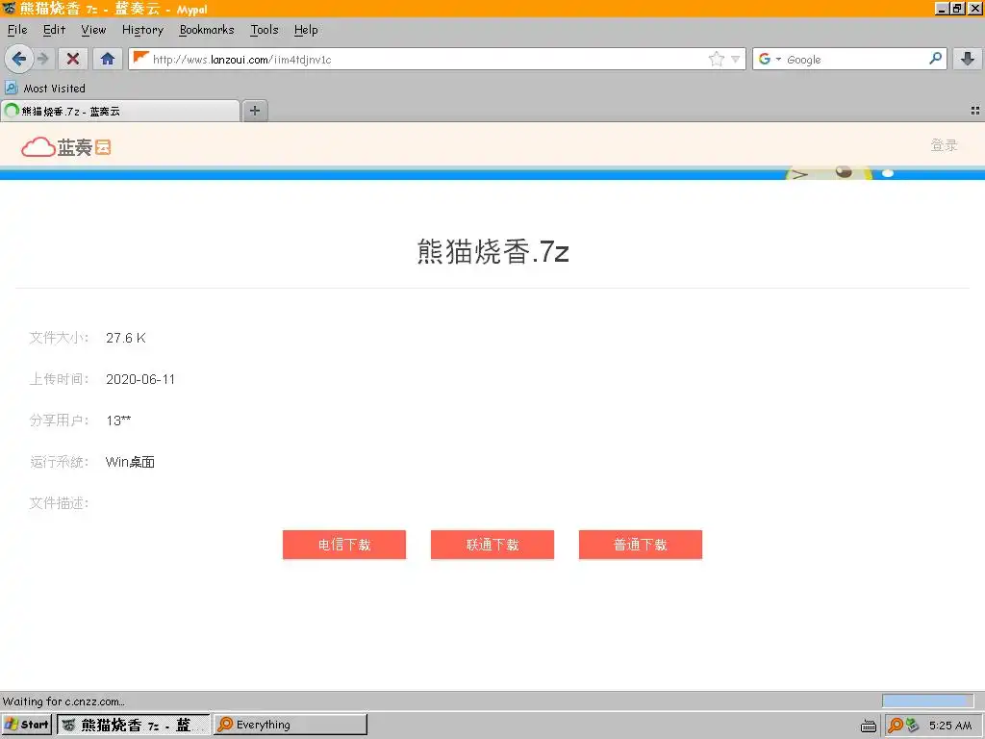
Task: Open the History menu
Action: click(x=142, y=30)
